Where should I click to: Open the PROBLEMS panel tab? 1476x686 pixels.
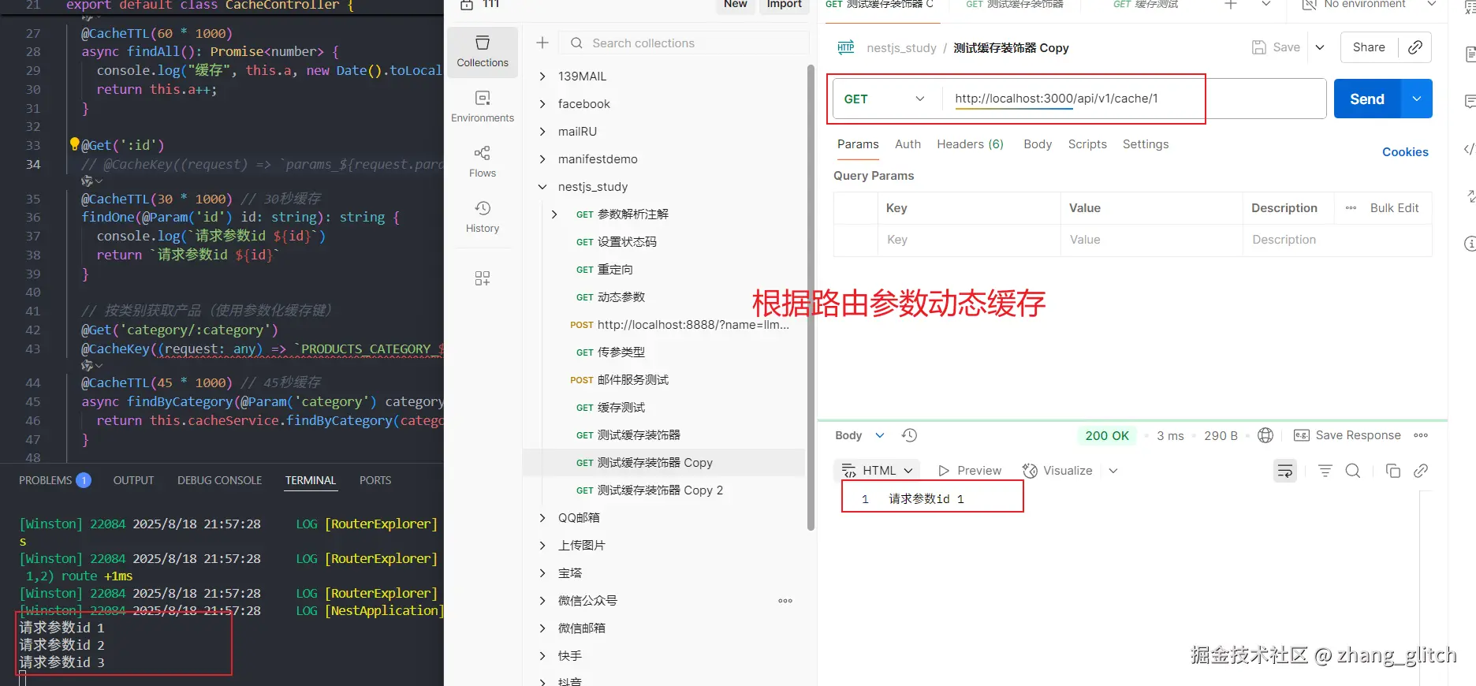coord(54,480)
